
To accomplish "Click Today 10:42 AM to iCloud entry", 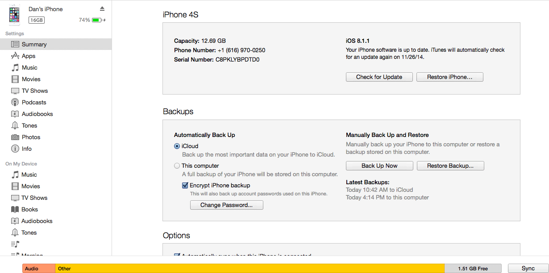I will point(379,190).
